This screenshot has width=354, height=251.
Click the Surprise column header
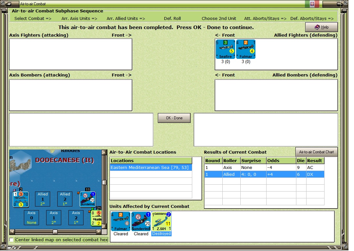pos(253,160)
